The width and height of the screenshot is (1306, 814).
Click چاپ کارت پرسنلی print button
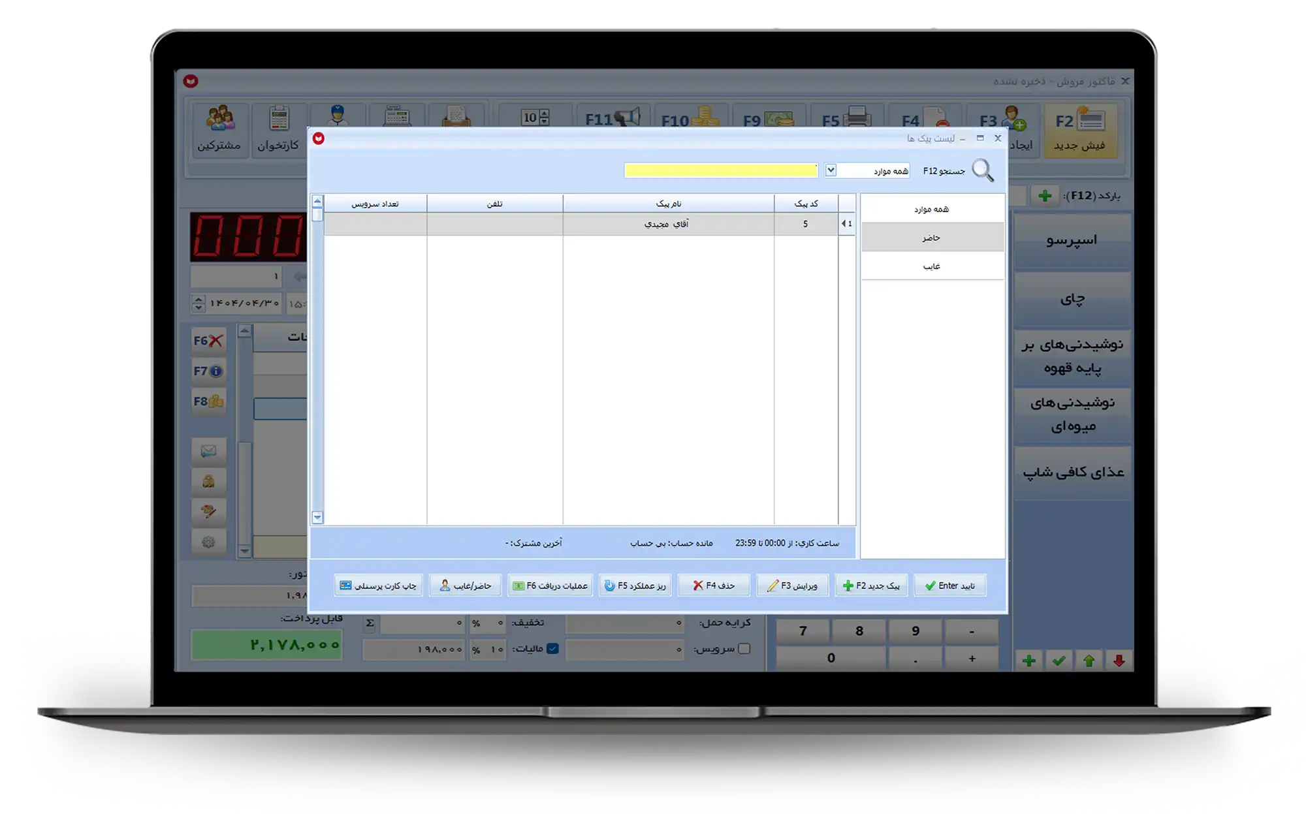point(379,586)
